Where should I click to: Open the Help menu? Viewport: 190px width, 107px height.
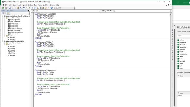point(58,5)
